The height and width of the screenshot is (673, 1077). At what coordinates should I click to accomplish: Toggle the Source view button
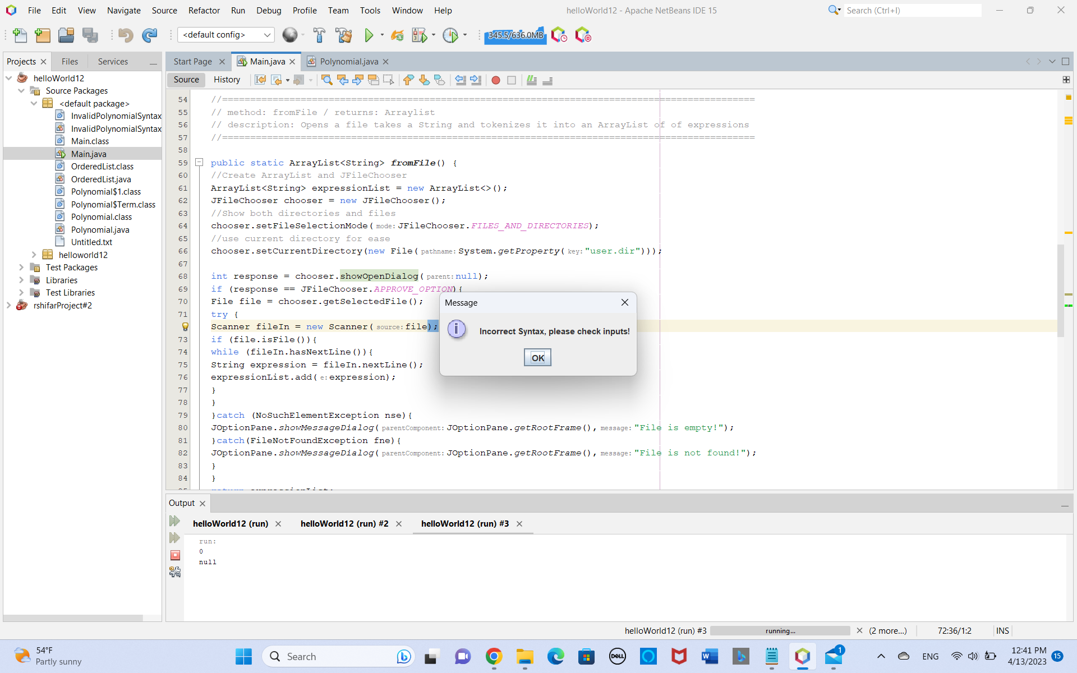186,80
